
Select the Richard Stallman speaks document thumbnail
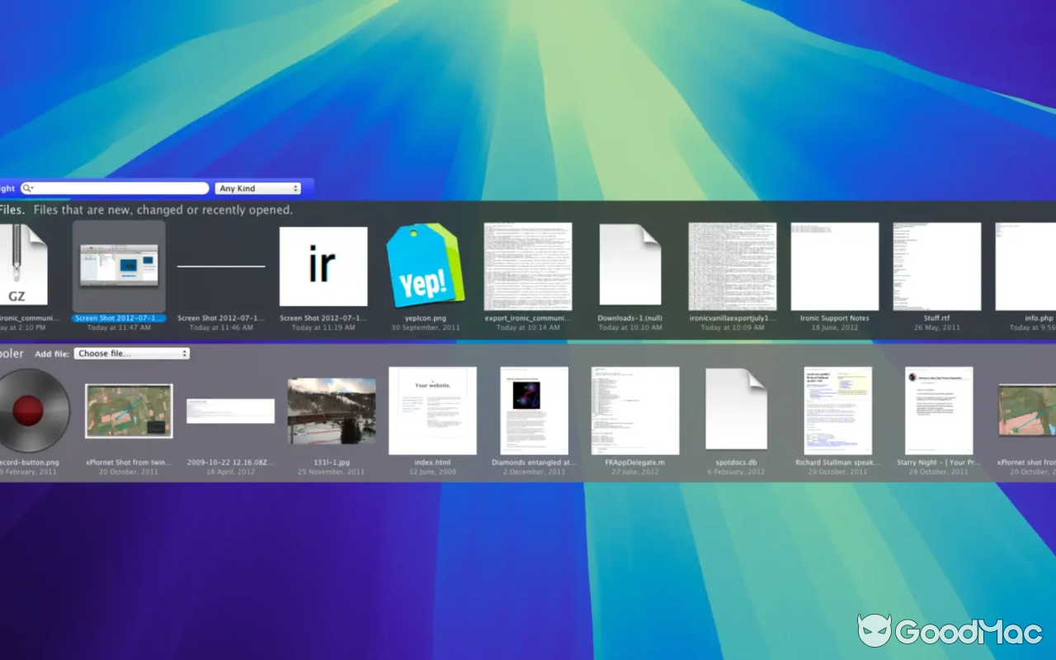click(837, 411)
